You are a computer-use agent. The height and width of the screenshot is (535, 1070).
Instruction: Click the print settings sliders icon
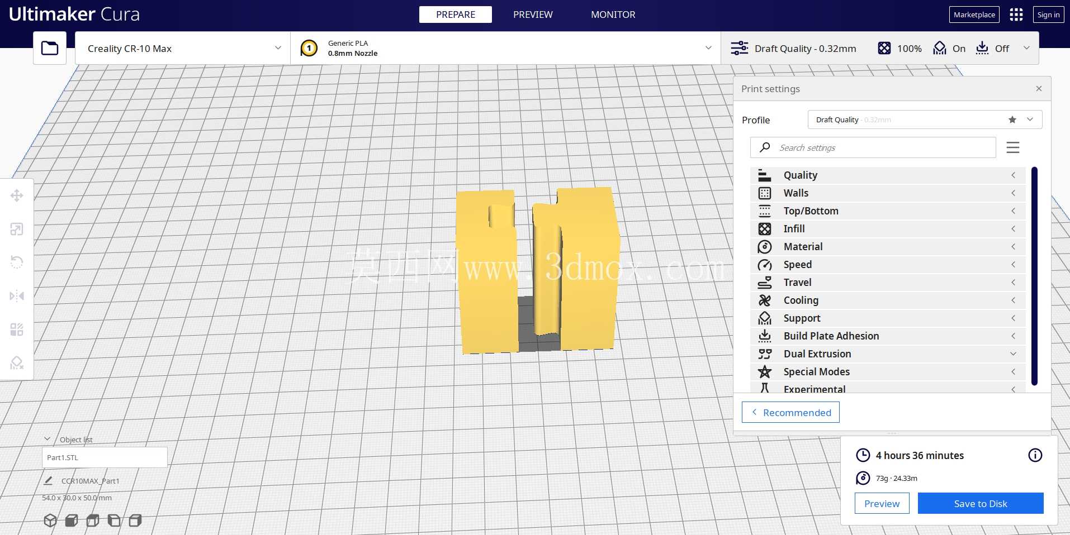pyautogui.click(x=739, y=48)
